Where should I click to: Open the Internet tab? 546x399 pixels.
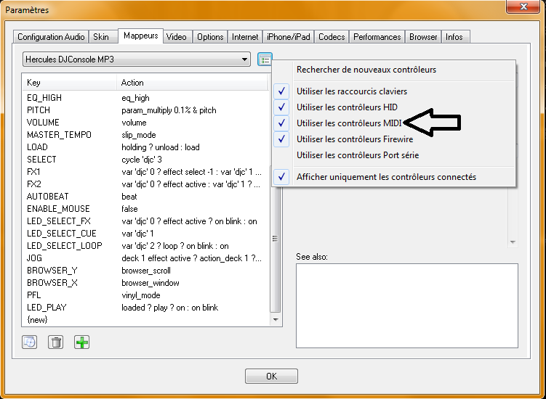(245, 37)
